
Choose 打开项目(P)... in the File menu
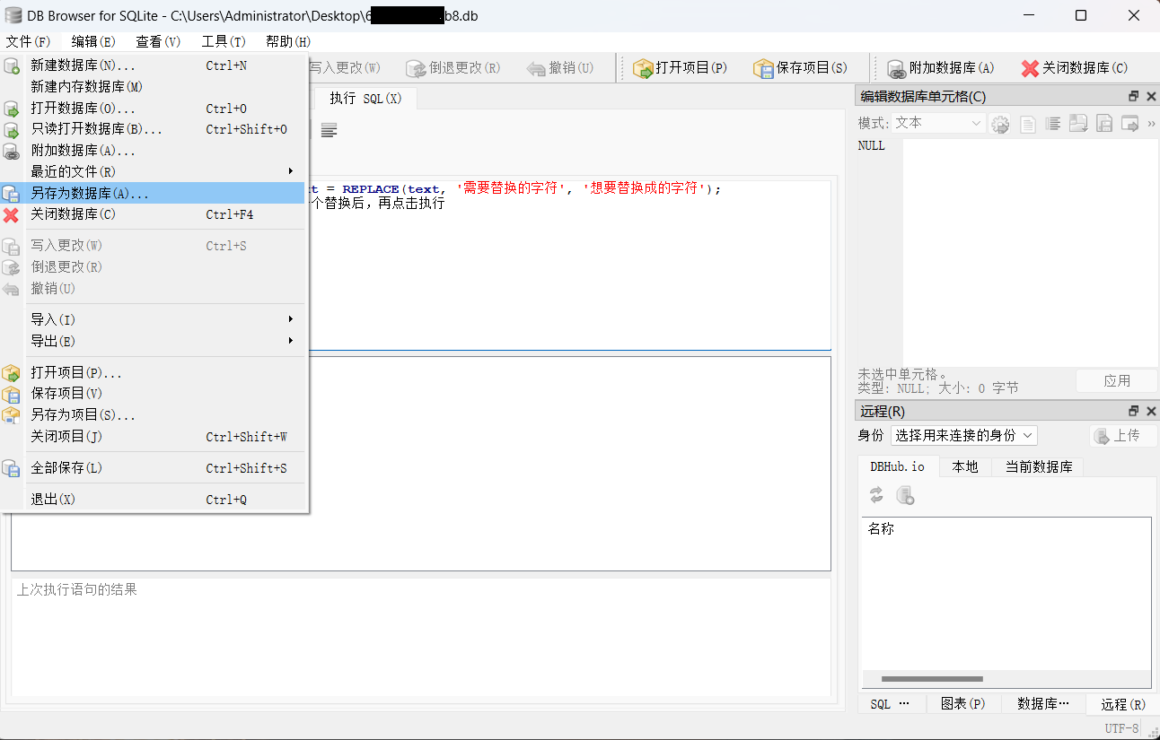tap(154, 372)
